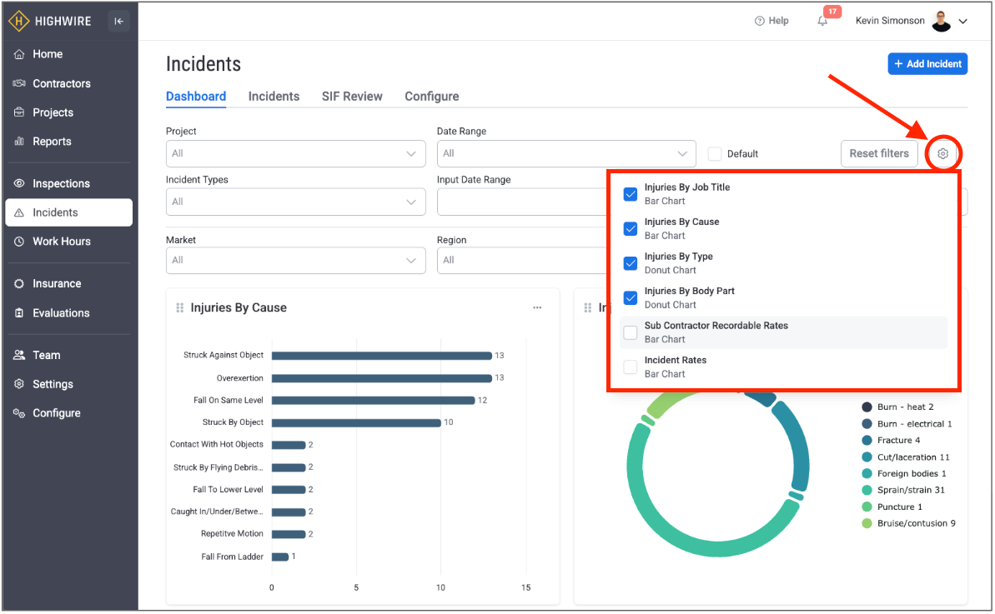Click the Add Incident button
This screenshot has height=614, width=995.
(927, 64)
